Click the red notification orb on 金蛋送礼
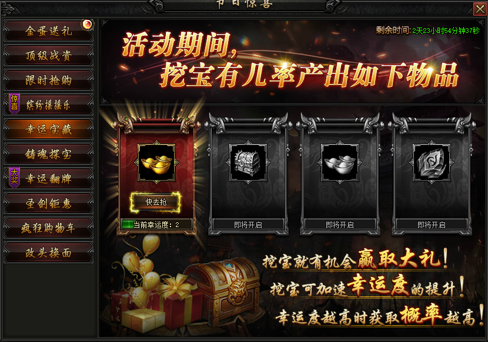The height and width of the screenshot is (342, 488). point(87,24)
